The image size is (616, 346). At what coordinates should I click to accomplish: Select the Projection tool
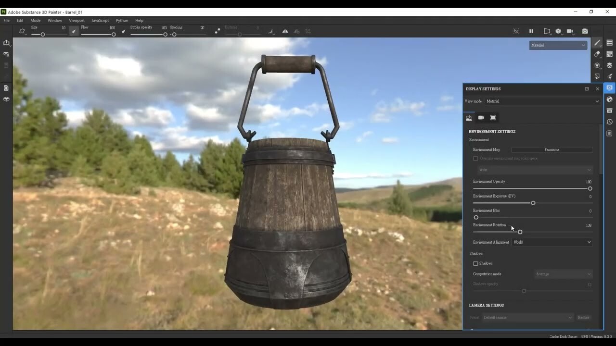pos(597,65)
